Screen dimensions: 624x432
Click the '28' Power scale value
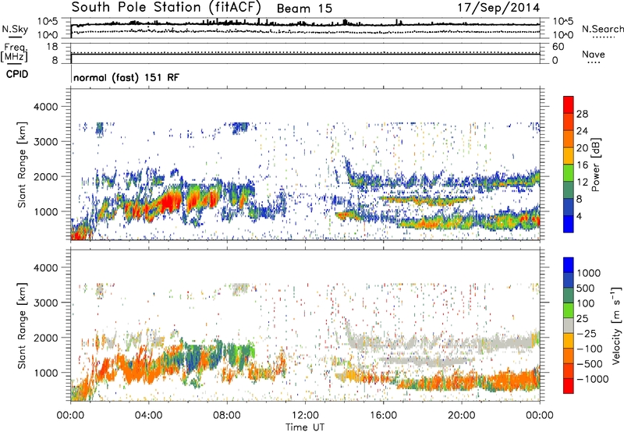[582, 114]
